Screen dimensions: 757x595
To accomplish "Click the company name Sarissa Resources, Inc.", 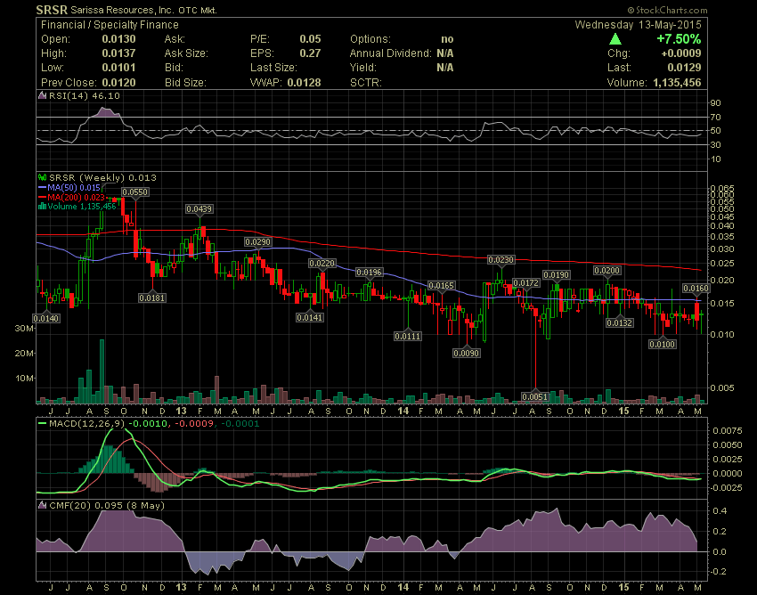I will coord(122,10).
